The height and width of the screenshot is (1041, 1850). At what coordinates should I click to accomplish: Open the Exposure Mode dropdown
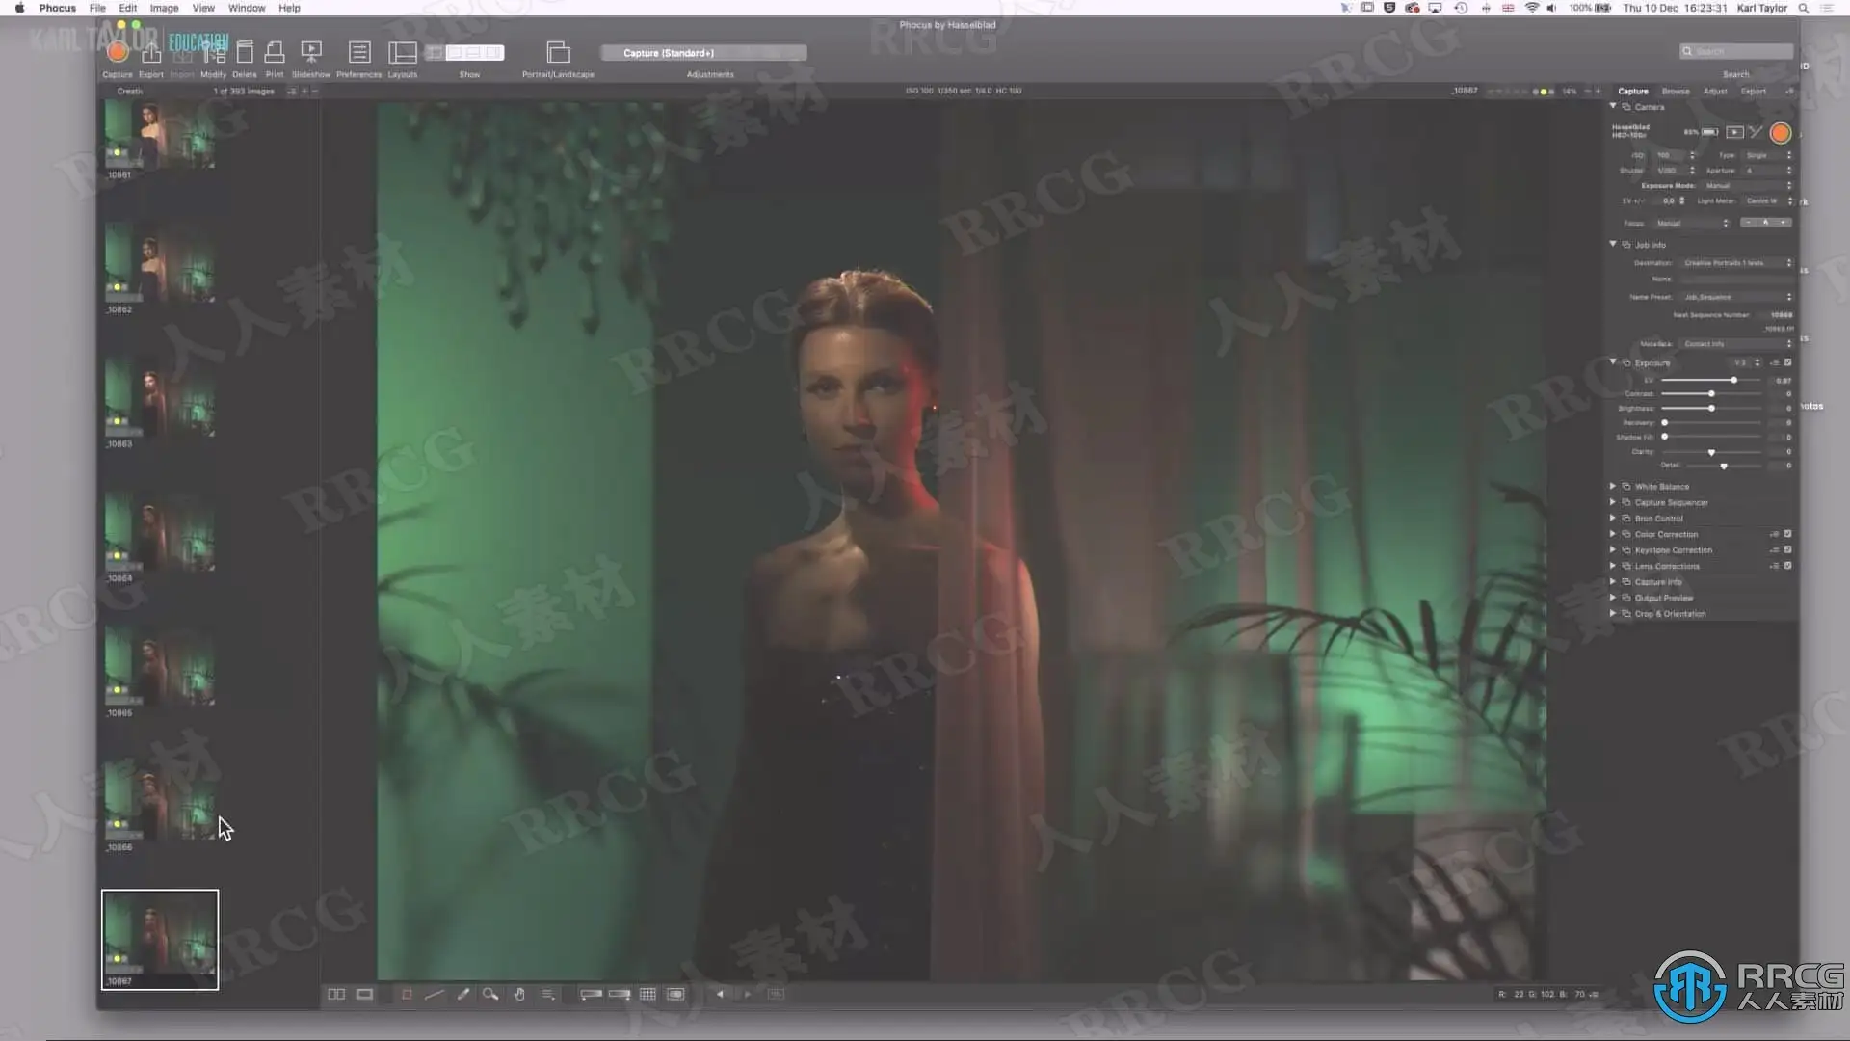(1744, 185)
